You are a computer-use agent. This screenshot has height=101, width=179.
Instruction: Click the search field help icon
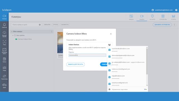coord(40,25)
